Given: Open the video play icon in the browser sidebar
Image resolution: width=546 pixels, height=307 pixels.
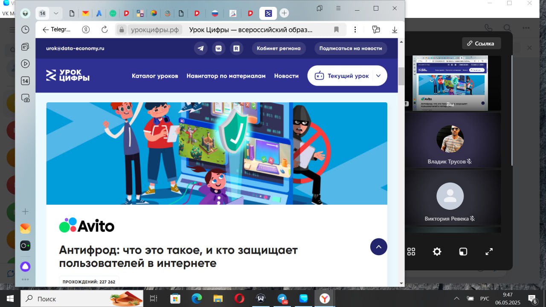Looking at the screenshot, I should click(25, 64).
